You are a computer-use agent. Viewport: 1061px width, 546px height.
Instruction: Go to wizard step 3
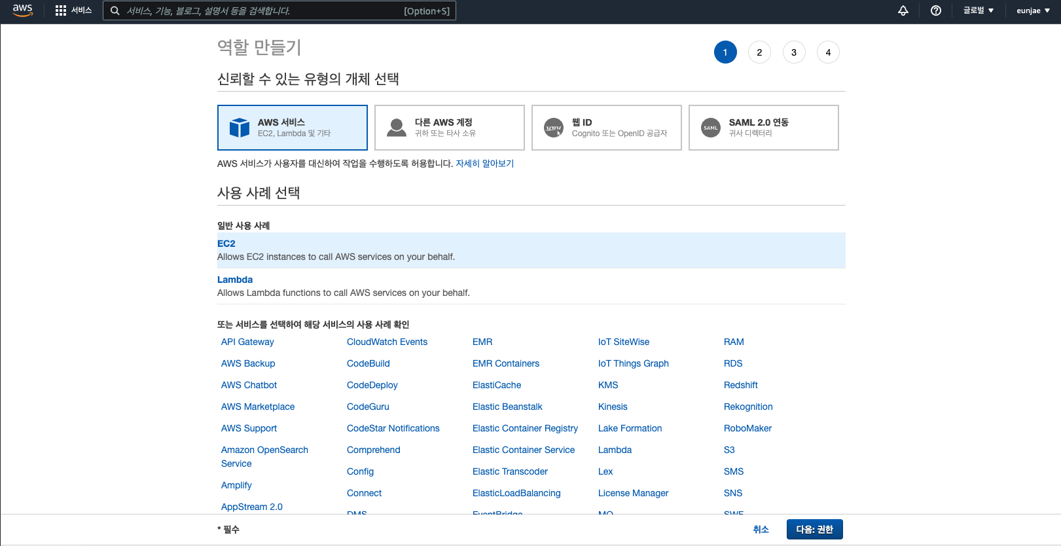point(794,52)
